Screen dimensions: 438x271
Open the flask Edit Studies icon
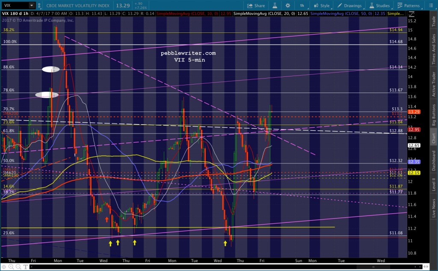[x=275, y=6]
